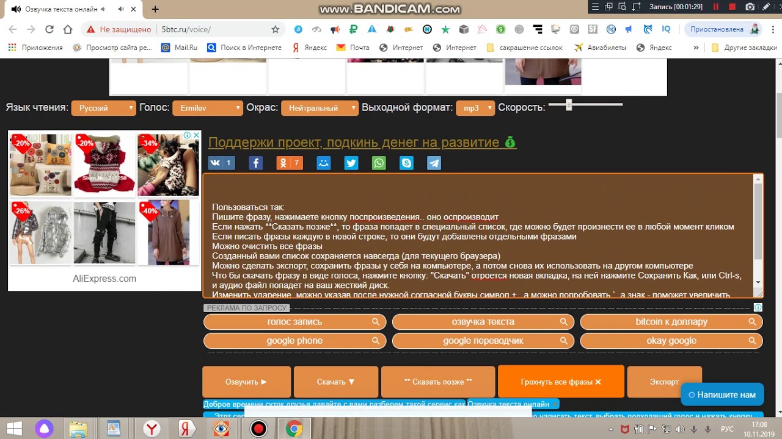782x439 pixels.
Task: Click inside the phrase text area
Action: [478, 237]
